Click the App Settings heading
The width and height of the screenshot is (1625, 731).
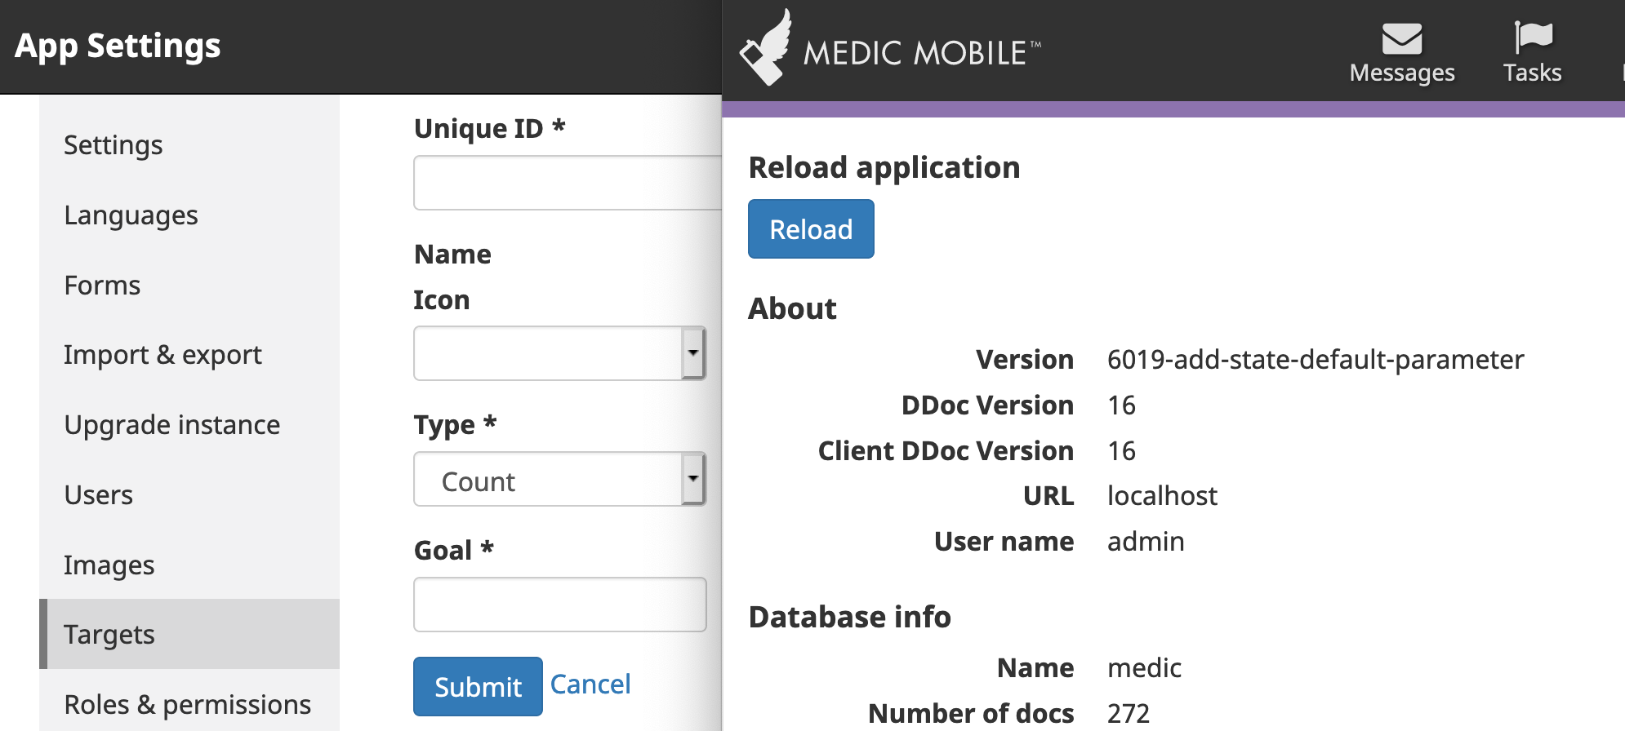[x=118, y=46]
